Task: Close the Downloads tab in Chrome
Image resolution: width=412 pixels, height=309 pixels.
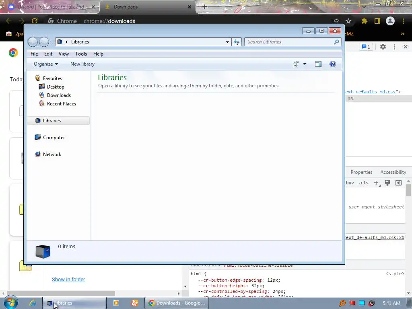Action: tap(190, 7)
